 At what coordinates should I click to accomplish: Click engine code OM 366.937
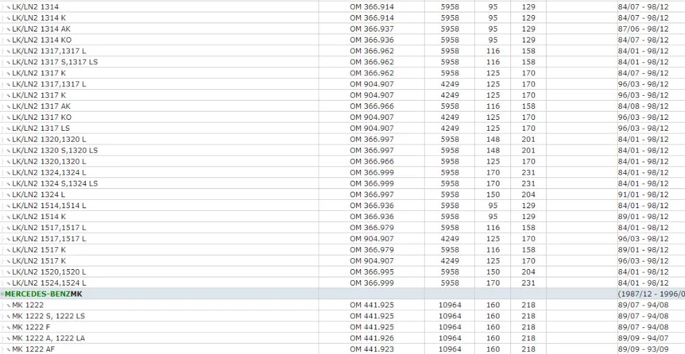click(372, 29)
